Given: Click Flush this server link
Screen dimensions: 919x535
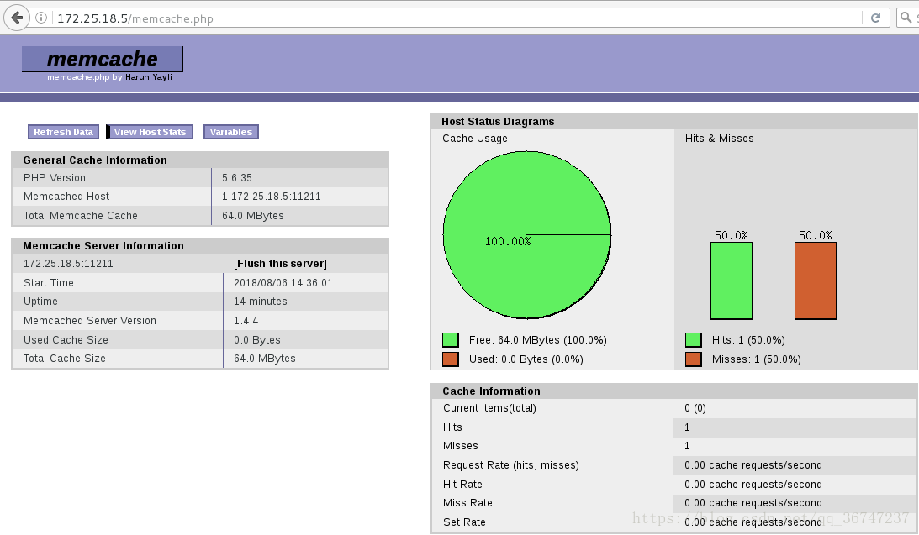Looking at the screenshot, I should 280,264.
